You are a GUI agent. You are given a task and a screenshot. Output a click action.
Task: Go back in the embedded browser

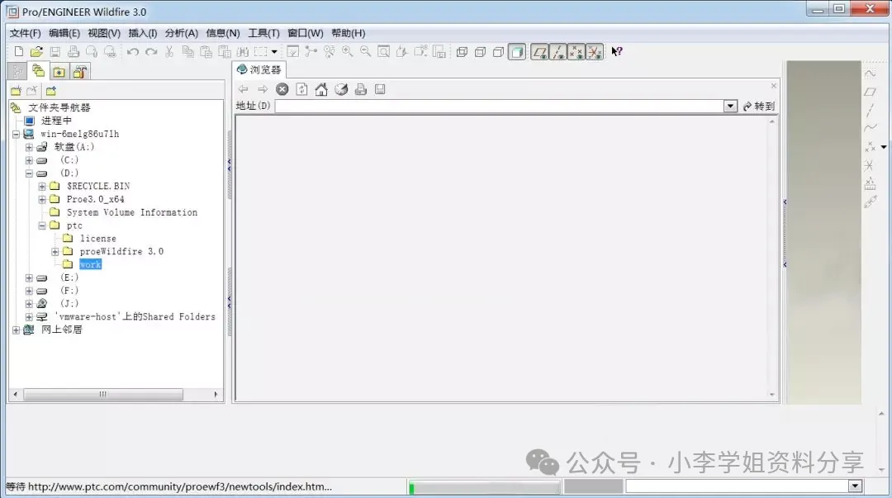244,89
